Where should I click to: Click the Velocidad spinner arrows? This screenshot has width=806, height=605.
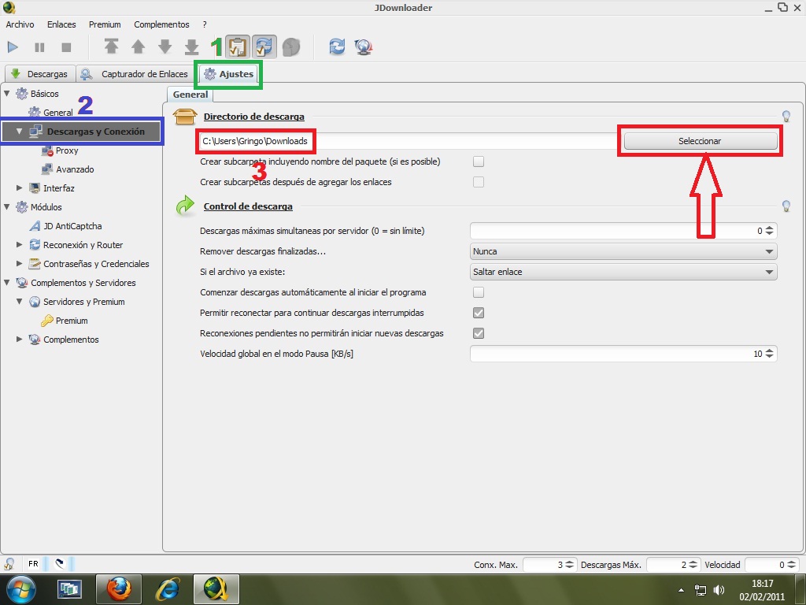(791, 565)
